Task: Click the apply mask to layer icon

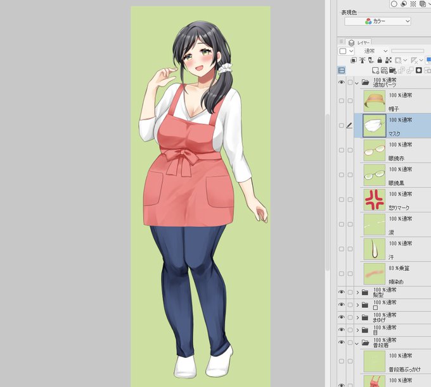Action: click(427, 70)
